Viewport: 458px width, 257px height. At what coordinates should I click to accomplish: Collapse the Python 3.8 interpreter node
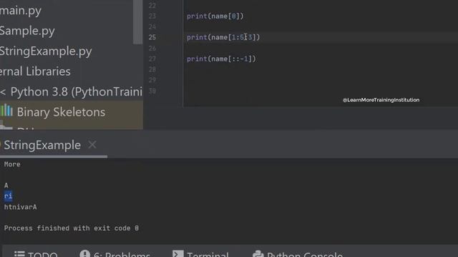(3, 92)
